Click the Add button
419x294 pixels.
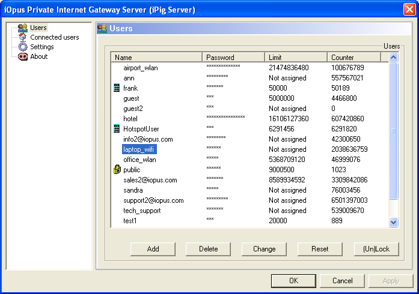tap(153, 249)
